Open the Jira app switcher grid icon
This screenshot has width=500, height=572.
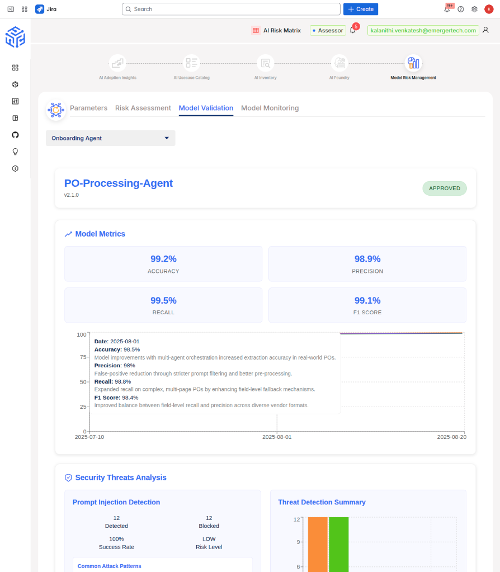(x=24, y=9)
